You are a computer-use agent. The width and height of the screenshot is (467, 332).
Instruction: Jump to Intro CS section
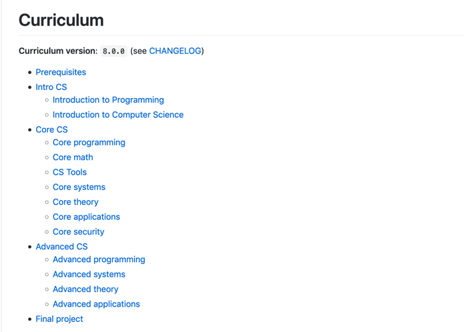[x=51, y=87]
